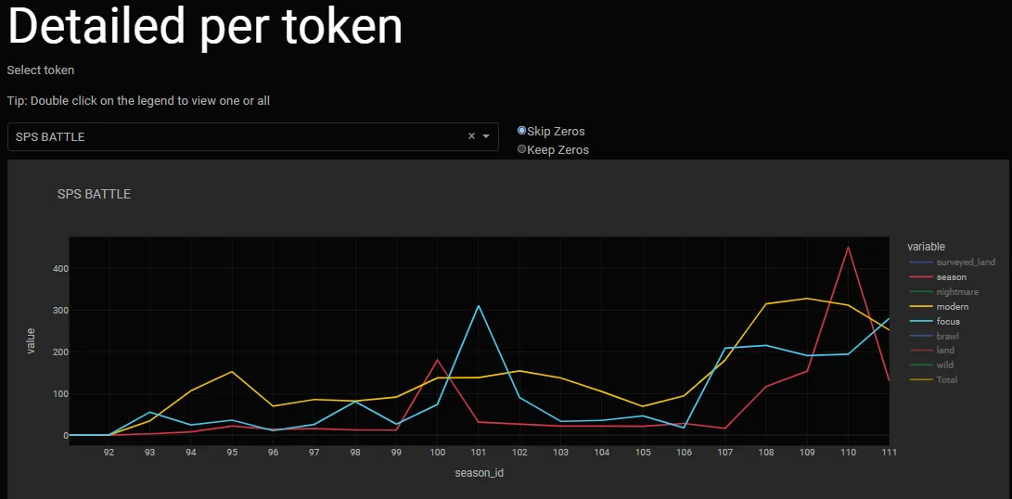The height and width of the screenshot is (499, 1012).
Task: Toggle modern trace in legend
Action: 938,307
